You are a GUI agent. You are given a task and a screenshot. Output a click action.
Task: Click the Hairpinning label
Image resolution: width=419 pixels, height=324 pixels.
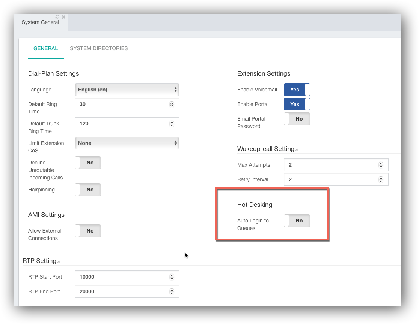[41, 190]
